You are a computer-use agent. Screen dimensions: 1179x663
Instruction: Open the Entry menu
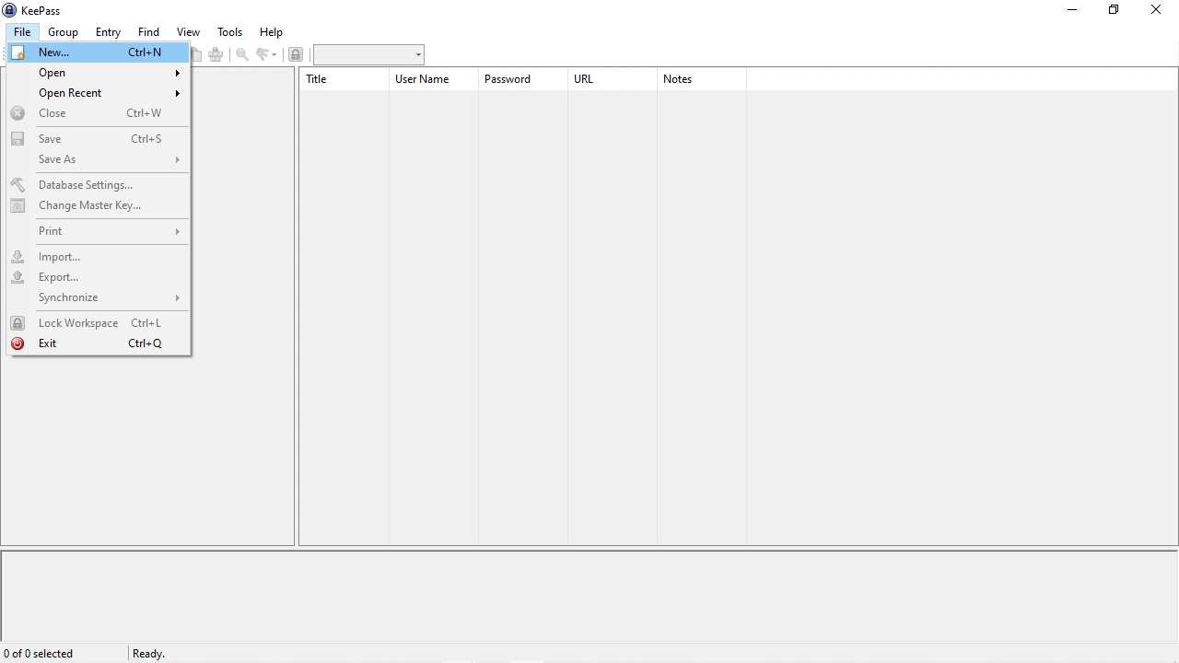(x=108, y=32)
